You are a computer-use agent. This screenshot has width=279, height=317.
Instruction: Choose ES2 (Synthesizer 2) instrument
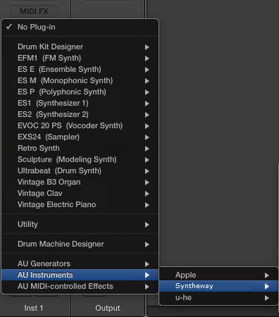[x=80, y=114]
